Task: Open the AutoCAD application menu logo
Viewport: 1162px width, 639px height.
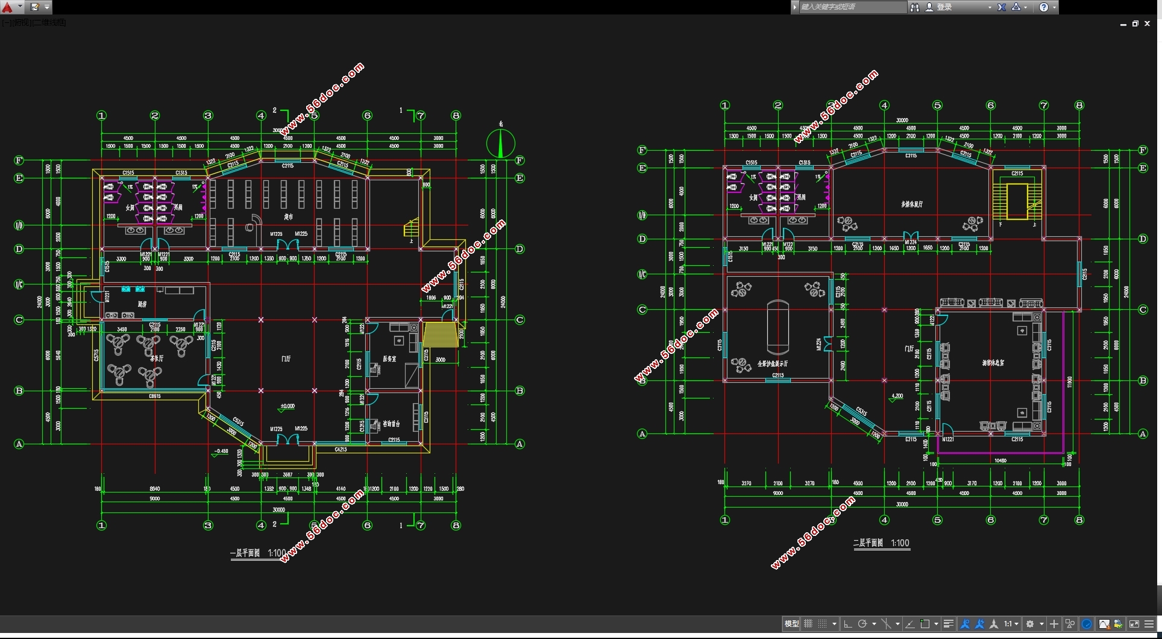Action: pos(8,7)
